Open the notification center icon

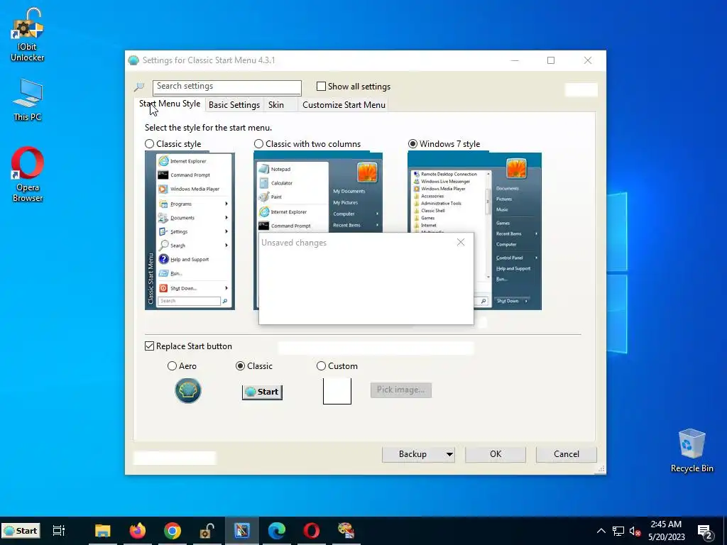(x=705, y=531)
